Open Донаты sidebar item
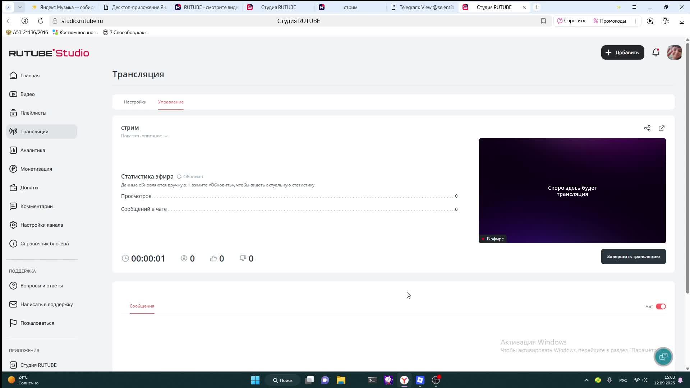Screen dimensions: 690x388 [29, 188]
